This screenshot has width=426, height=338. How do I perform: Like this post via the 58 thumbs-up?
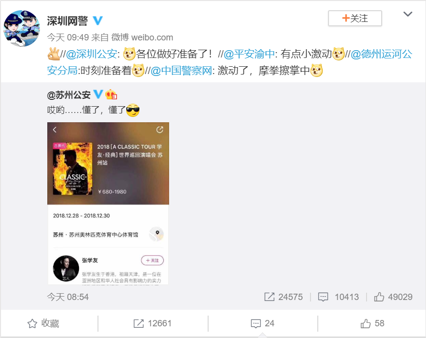372,323
